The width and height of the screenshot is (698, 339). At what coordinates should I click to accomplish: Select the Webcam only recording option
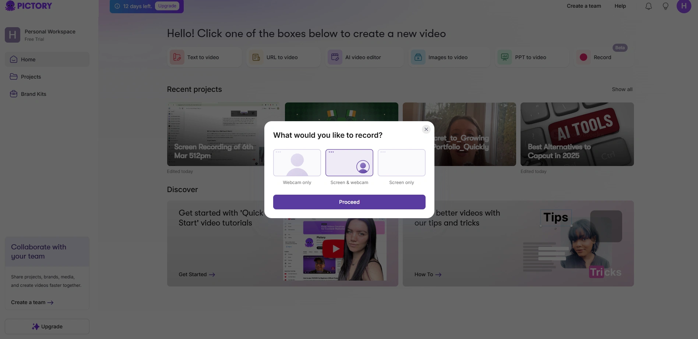(x=297, y=163)
